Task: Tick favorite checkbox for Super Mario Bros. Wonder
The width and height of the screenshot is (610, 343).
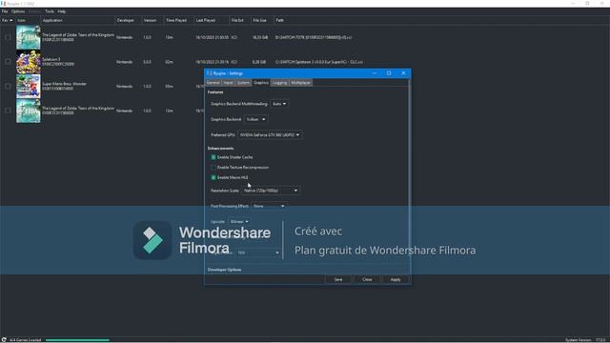Action: (8, 87)
